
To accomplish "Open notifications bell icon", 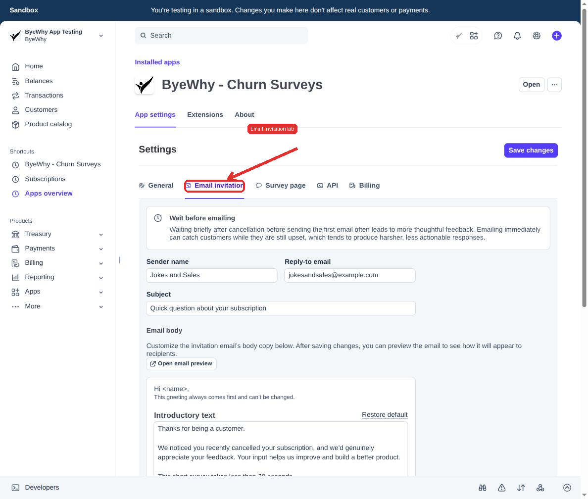I will (x=517, y=36).
